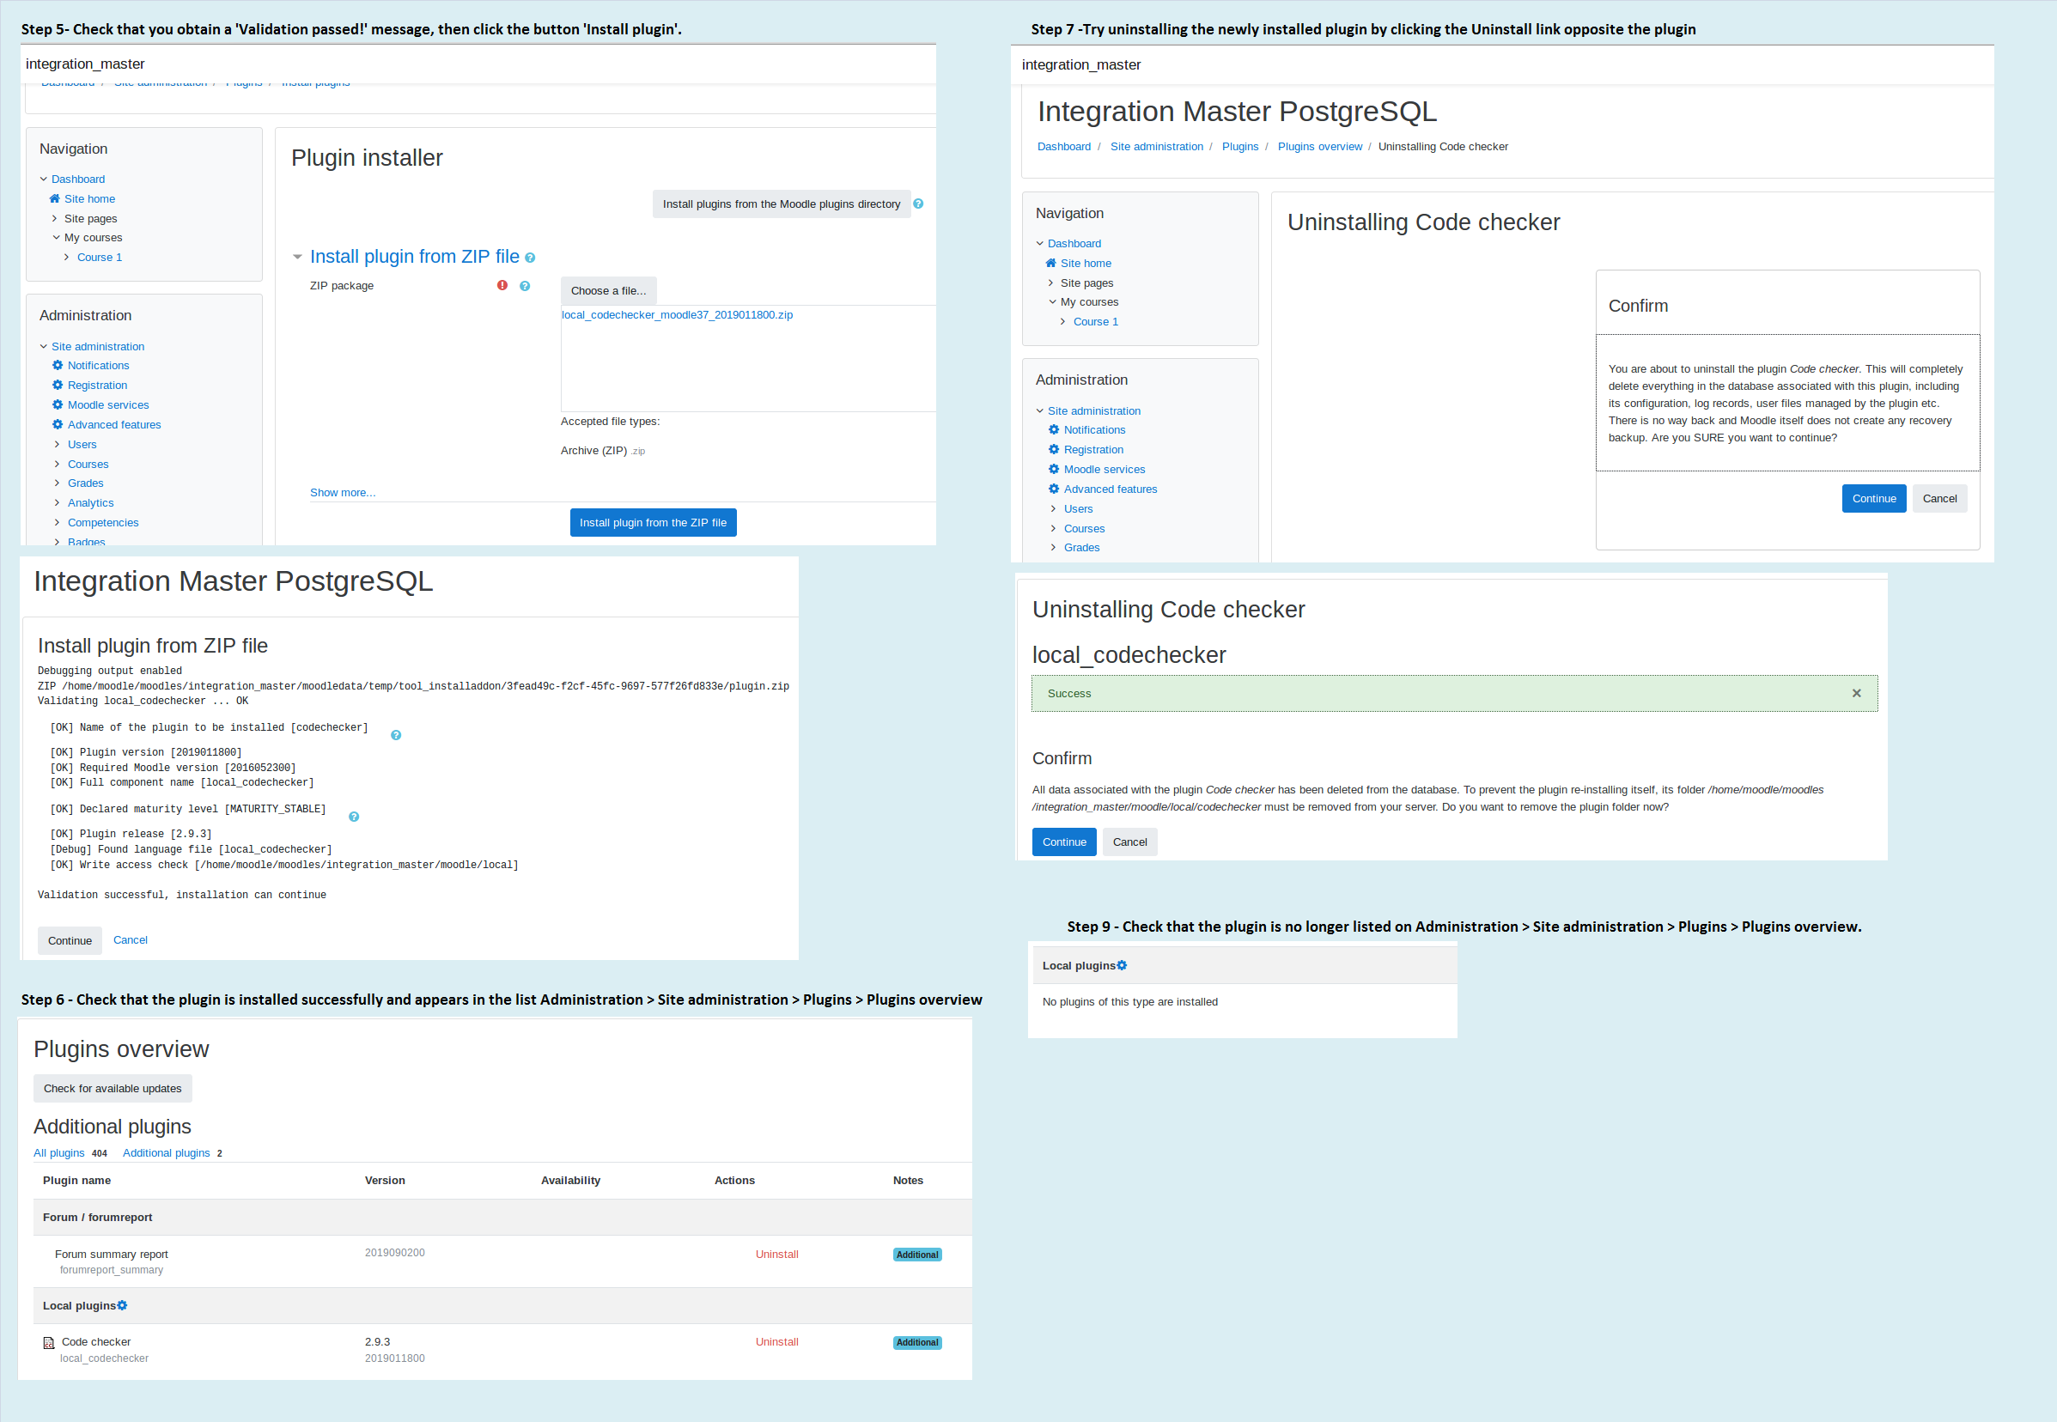The width and height of the screenshot is (2057, 1422).
Task: Click help icon next to 'Install plugin from ZIP file' heading
Action: 530,258
